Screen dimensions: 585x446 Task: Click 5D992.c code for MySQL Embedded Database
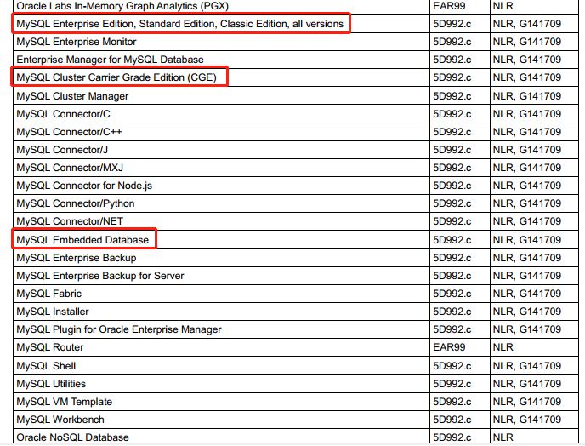[452, 240]
